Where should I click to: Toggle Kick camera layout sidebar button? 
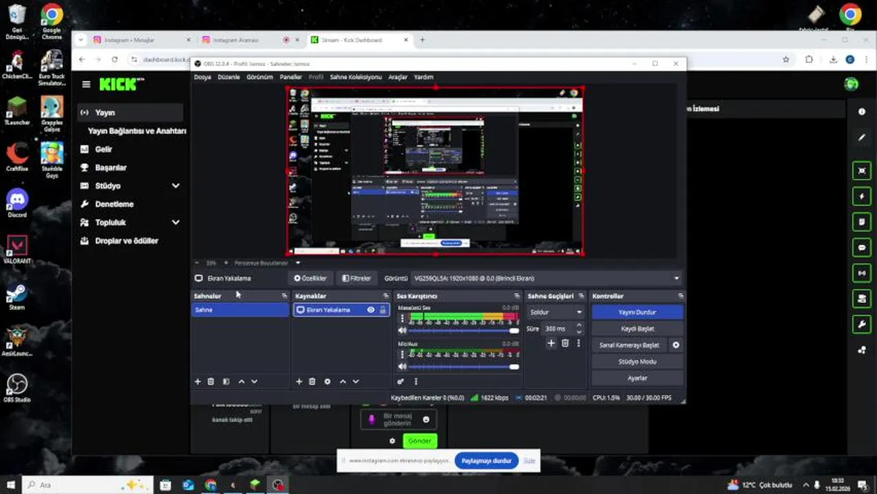(862, 298)
